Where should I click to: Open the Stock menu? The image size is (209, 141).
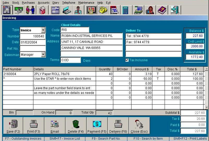click(x=15, y=3)
